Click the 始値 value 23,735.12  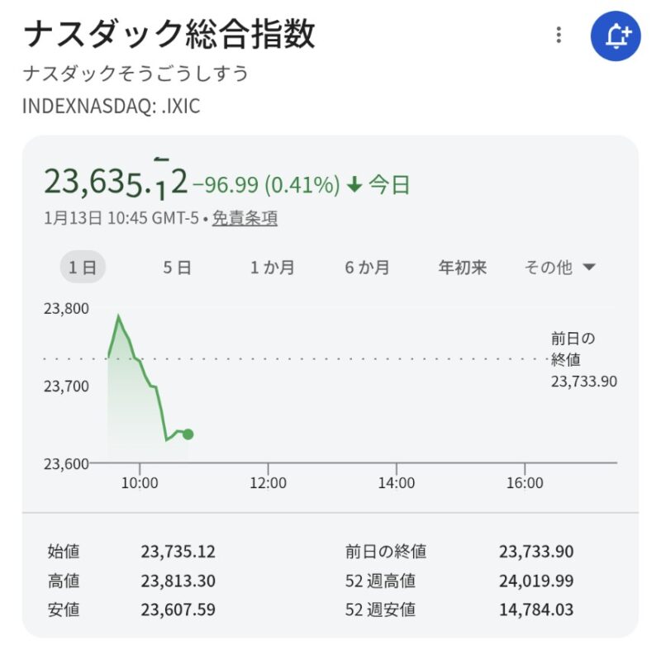tap(178, 552)
